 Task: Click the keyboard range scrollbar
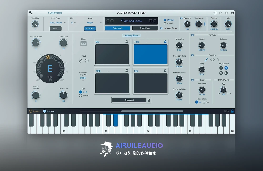(x=152, y=111)
